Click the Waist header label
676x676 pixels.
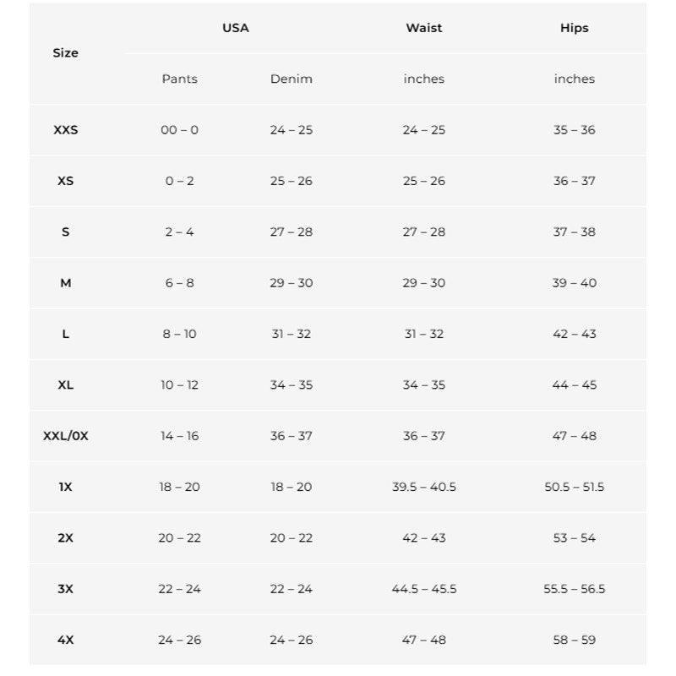(x=424, y=28)
